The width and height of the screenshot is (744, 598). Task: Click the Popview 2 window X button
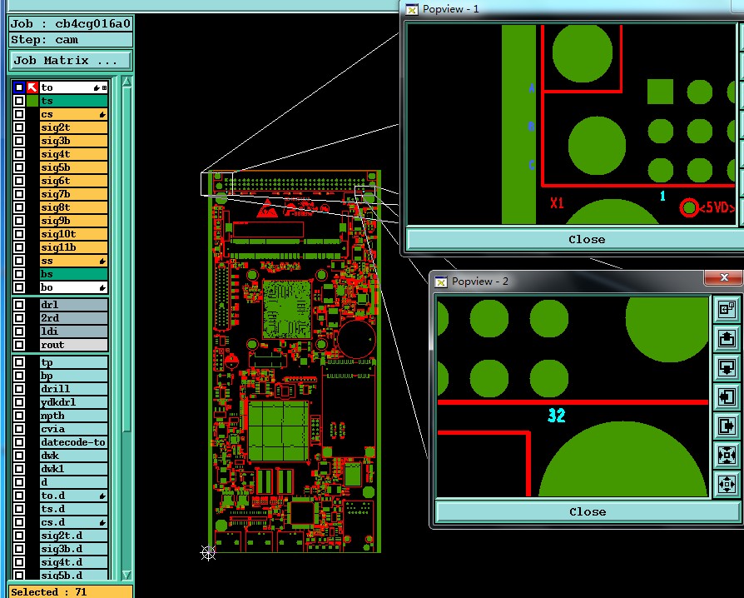pyautogui.click(x=723, y=277)
